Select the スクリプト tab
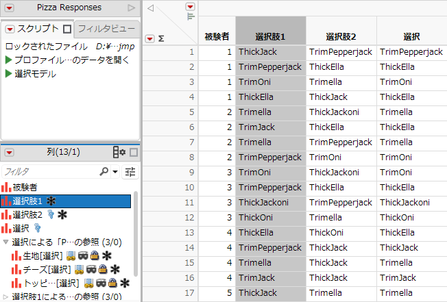This screenshot has height=302, width=447. coord(38,29)
